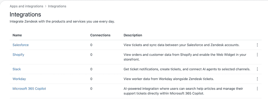
Task: Open the Salesforce integration link
Action: 21,45
